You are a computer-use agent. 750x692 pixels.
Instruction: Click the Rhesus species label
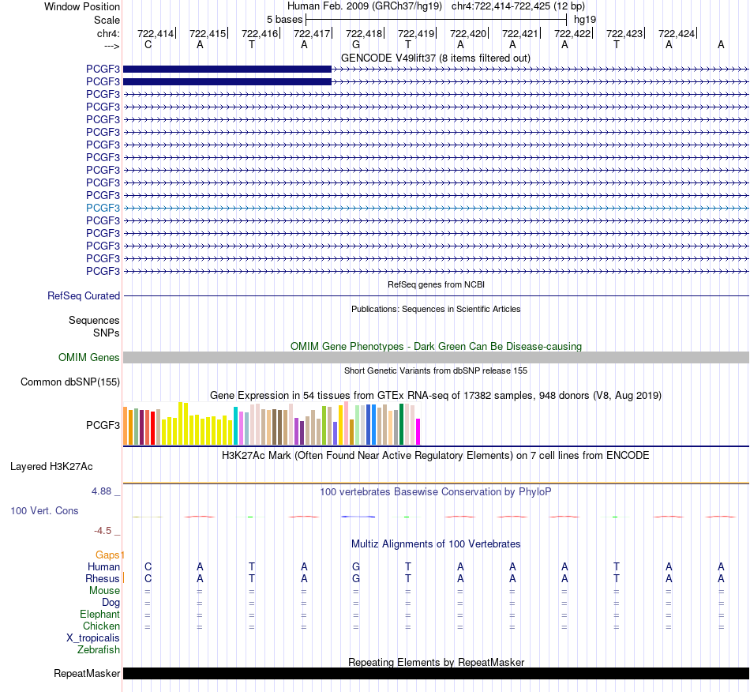103,578
